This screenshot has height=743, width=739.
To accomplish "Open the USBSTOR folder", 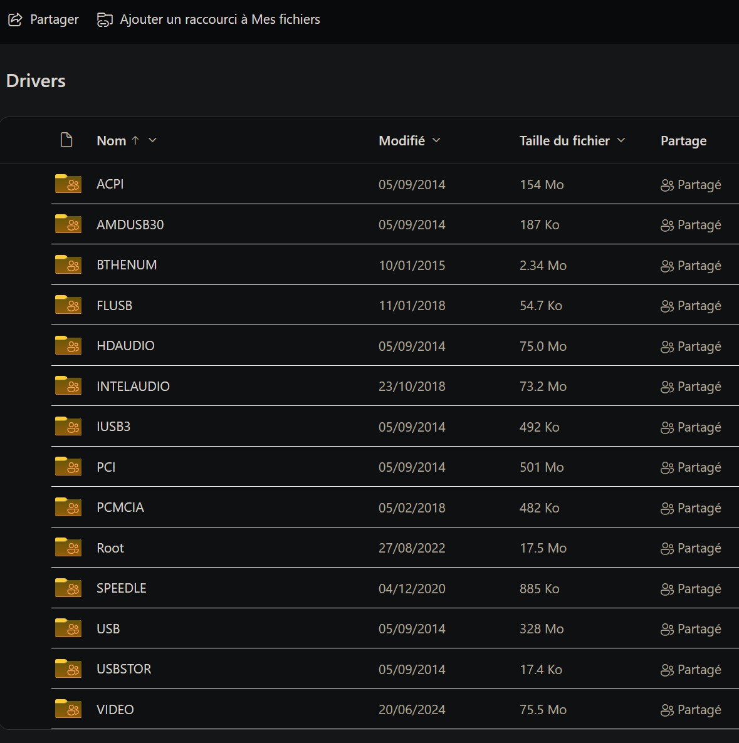I will [x=123, y=668].
